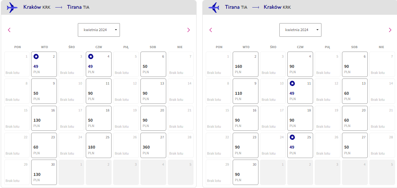The height and width of the screenshot is (188, 397).
Task: Click star badge on April 4 outbound fare
Action: point(91,56)
